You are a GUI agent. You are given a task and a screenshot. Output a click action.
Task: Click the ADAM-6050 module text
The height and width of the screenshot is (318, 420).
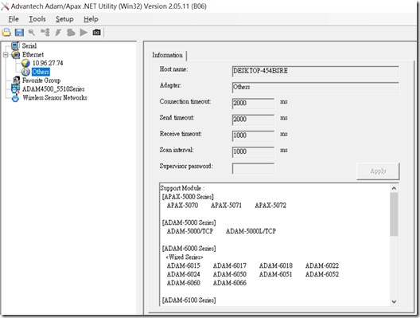pyautogui.click(x=230, y=274)
